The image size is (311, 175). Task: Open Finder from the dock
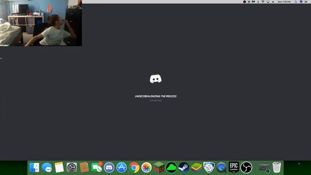point(34,167)
